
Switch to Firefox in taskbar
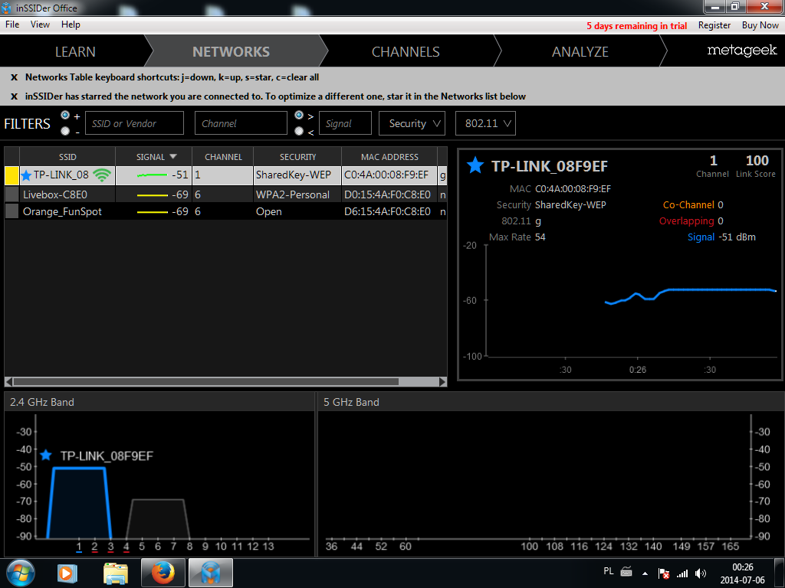[163, 573]
